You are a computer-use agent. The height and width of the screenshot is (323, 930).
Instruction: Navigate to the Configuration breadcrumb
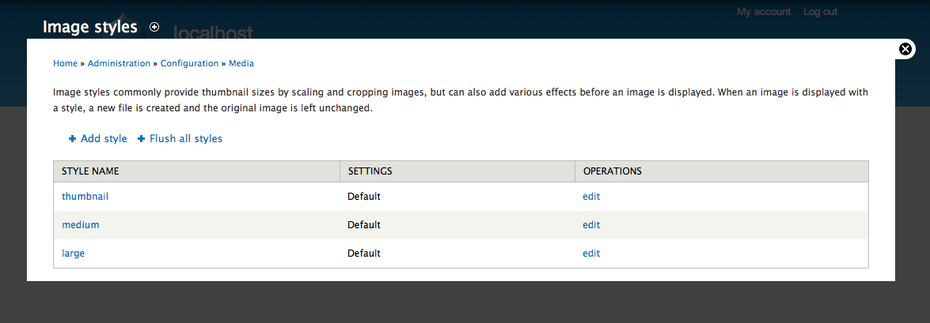[x=189, y=63]
